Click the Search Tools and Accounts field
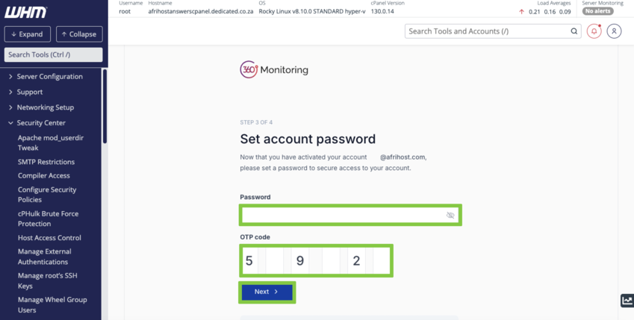The height and width of the screenshot is (320, 634). (485, 31)
